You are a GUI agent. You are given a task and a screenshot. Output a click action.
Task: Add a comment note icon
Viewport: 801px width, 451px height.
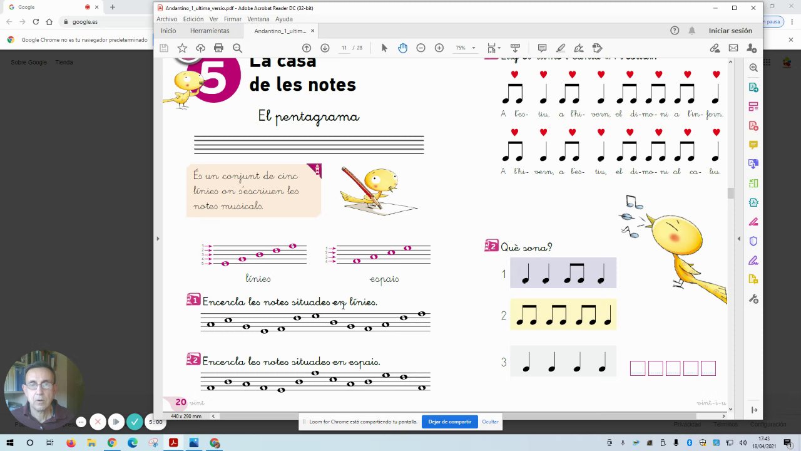tap(543, 48)
